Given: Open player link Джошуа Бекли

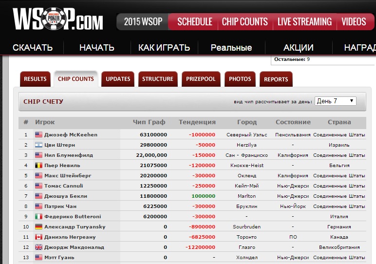Looking at the screenshot, I should (x=66, y=196).
